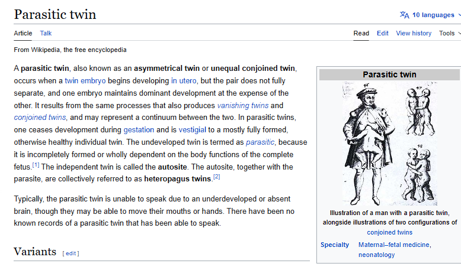Screen dimensions: 461x270
Task: Follow the neonatology link
Action: [376, 255]
